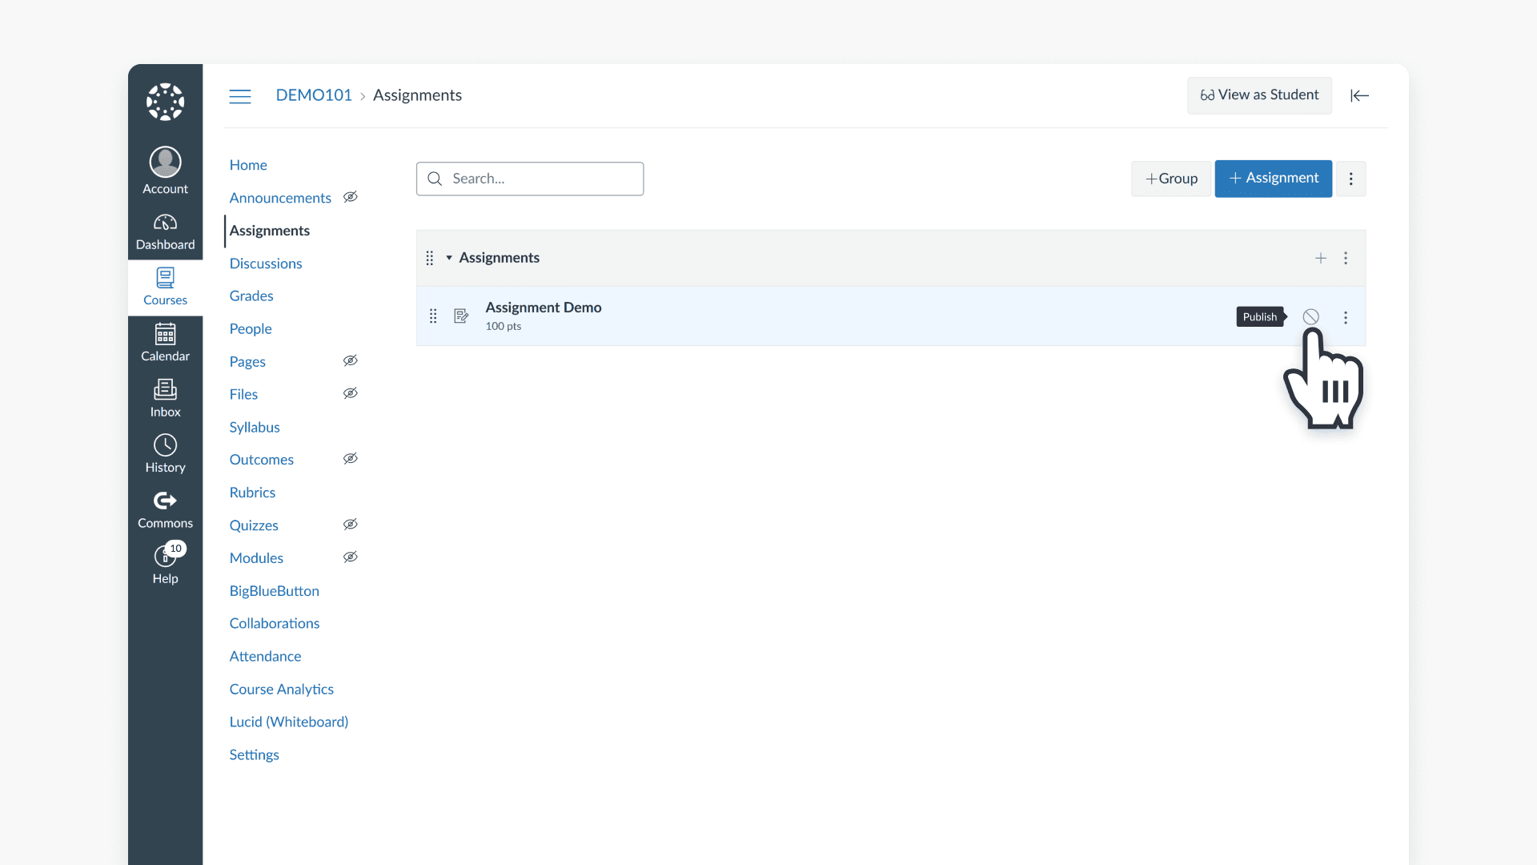Screen dimensions: 1537x865
Task: Click the View as Student button
Action: coord(1259,95)
